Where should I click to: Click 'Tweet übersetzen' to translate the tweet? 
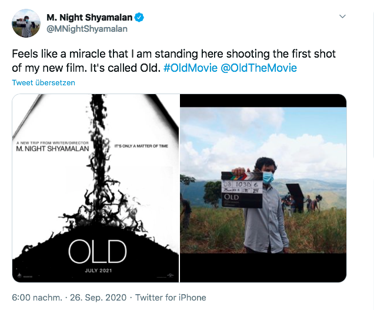44,82
